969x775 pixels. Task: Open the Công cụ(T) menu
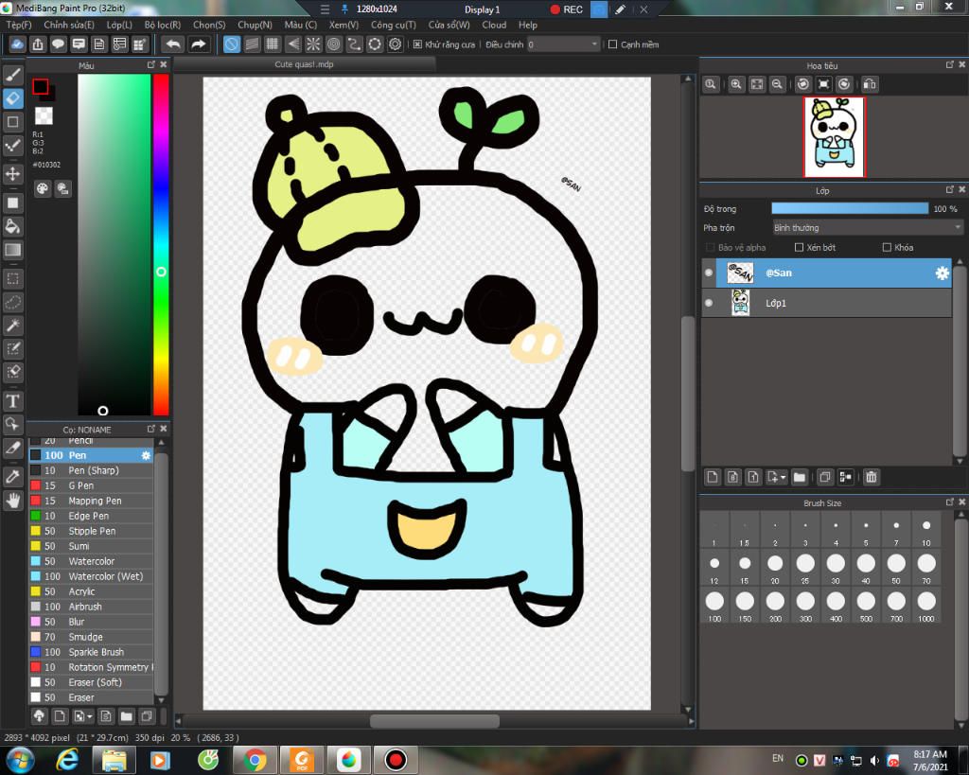tap(393, 26)
